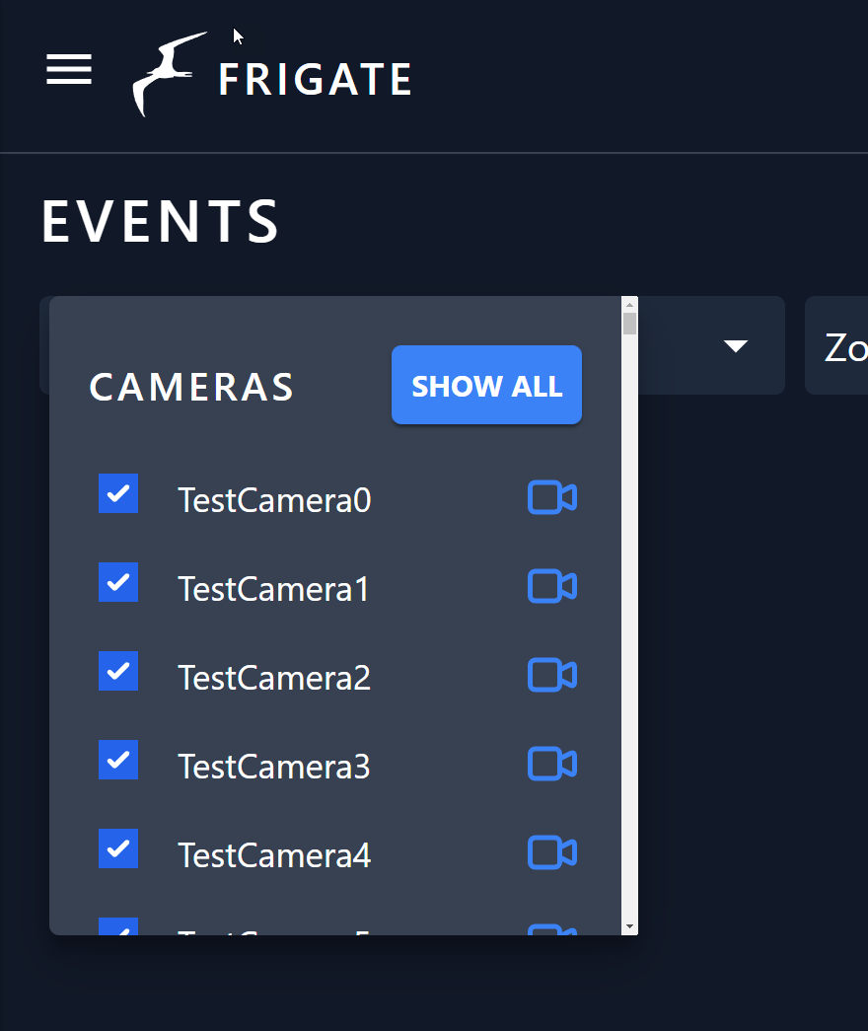The height and width of the screenshot is (1031, 868).
Task: Select the TestCamera4 label
Action: 274,855
